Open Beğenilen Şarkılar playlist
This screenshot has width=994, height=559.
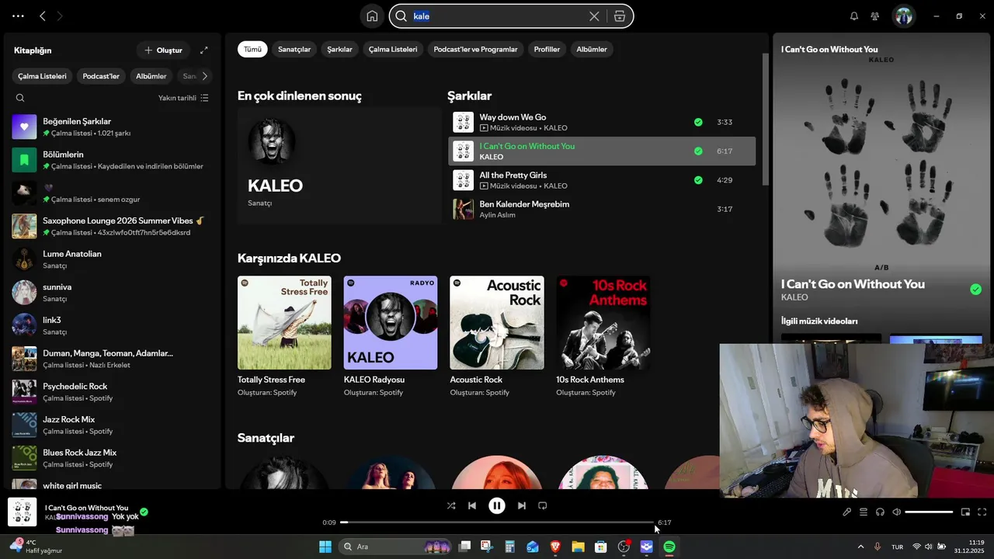tap(113, 127)
